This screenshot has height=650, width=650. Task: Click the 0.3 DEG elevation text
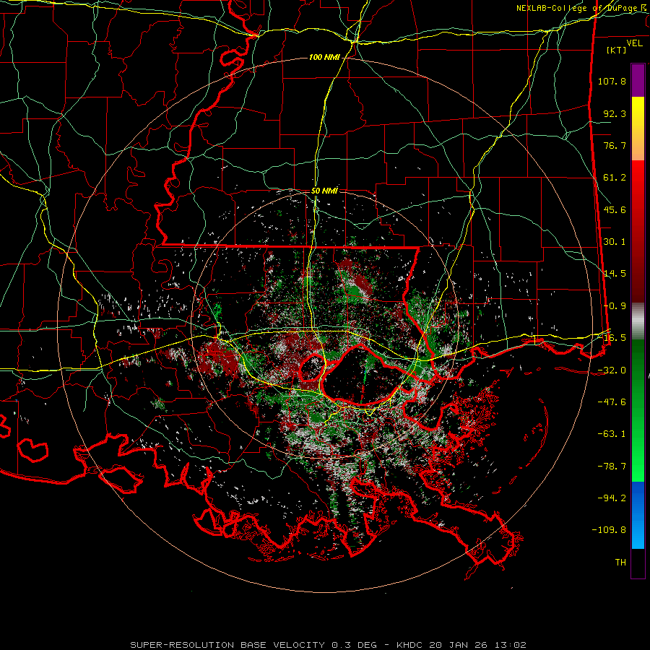[354, 645]
